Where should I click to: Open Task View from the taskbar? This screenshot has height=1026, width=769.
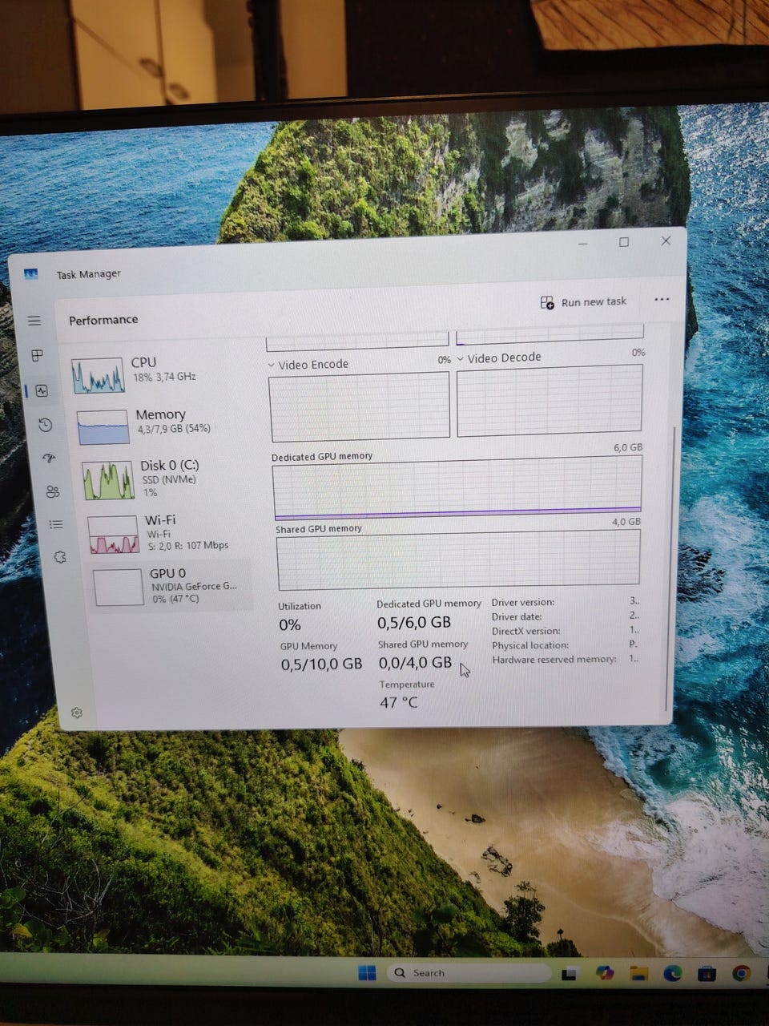coord(570,974)
